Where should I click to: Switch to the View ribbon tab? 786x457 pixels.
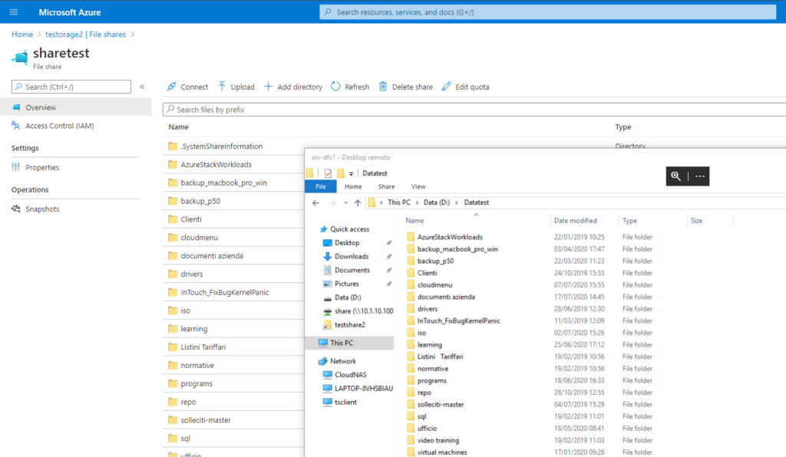[418, 186]
